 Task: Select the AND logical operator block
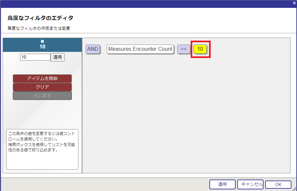[93, 49]
